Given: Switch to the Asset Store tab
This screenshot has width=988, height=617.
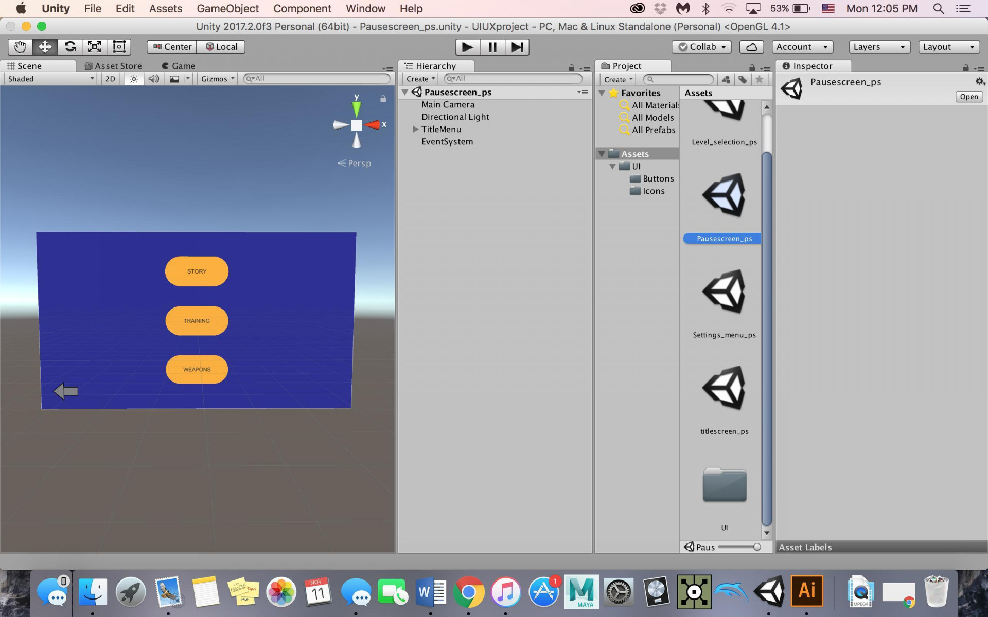Looking at the screenshot, I should pyautogui.click(x=113, y=66).
